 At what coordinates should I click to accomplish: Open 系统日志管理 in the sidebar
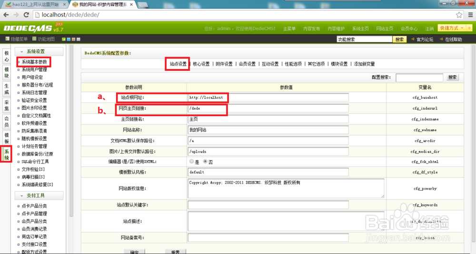click(x=34, y=92)
